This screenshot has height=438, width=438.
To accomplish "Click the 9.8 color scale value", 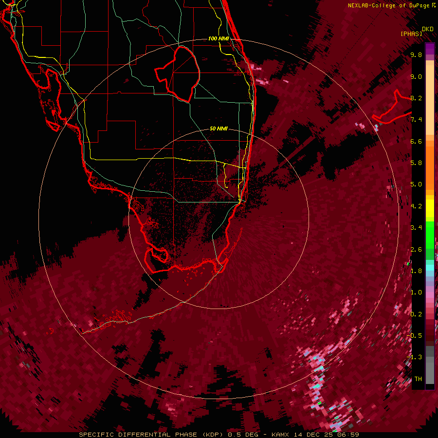I will tap(416, 55).
